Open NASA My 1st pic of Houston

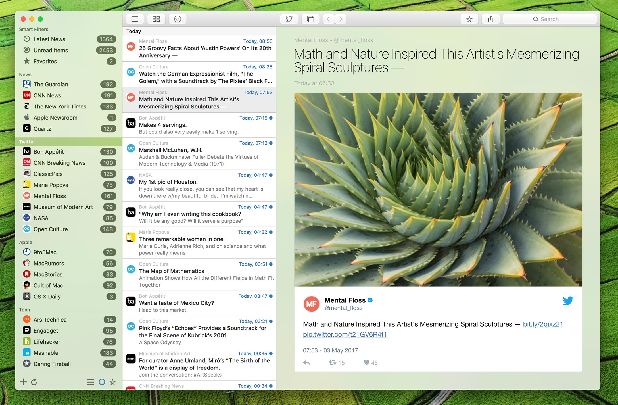[199, 186]
